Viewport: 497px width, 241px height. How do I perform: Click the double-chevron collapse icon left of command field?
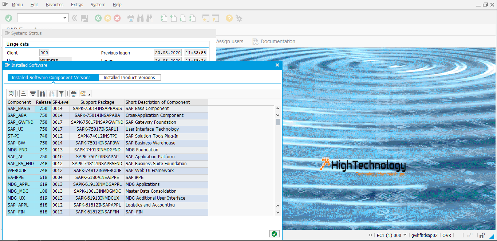click(74, 18)
